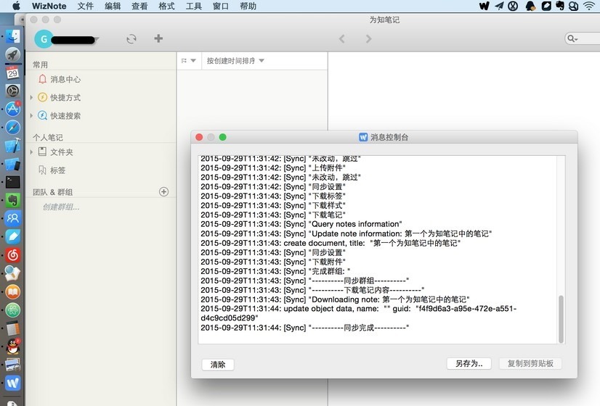Click the search field in toolbar

tap(583, 38)
